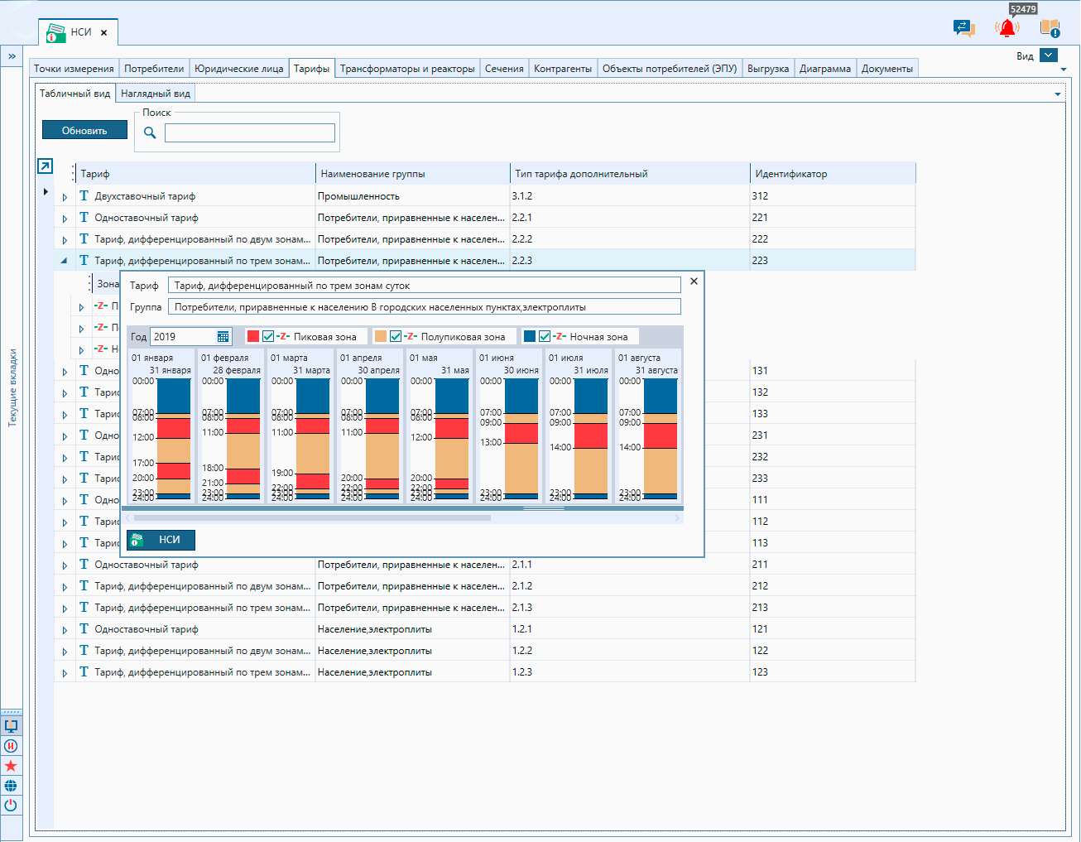Screen dimensions: 1081x842
Task: Open the Вид dropdown
Action: click(1049, 55)
